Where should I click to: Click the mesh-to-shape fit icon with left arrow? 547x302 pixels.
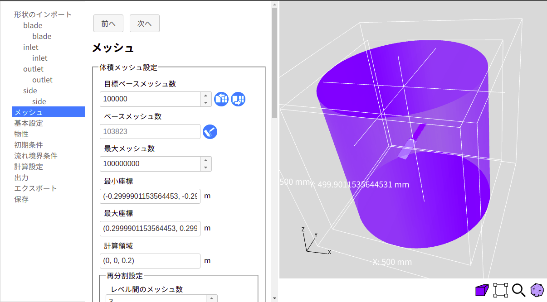point(221,99)
